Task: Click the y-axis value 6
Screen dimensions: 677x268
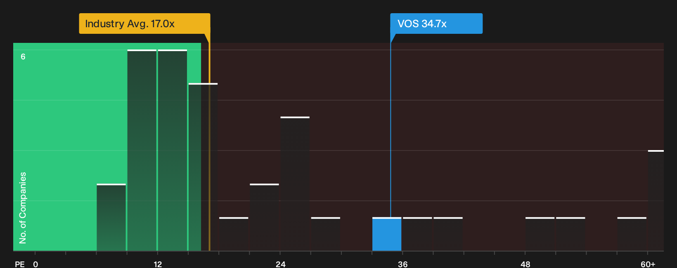Action: (23, 57)
